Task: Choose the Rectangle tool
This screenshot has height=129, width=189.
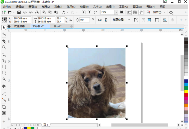Action: tap(4, 67)
